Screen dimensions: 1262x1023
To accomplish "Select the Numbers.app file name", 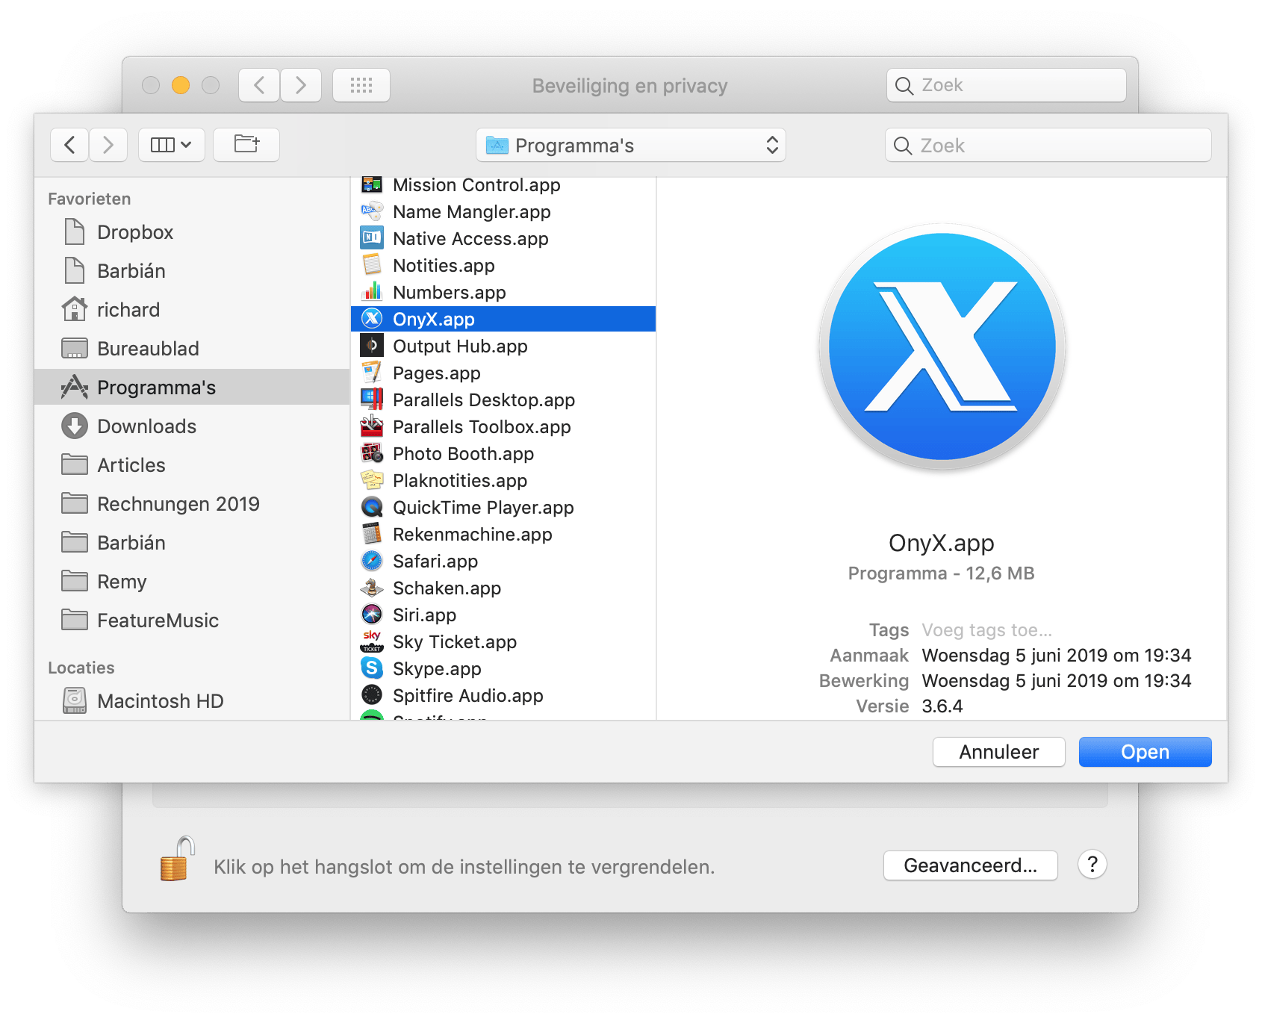I will click(x=450, y=292).
